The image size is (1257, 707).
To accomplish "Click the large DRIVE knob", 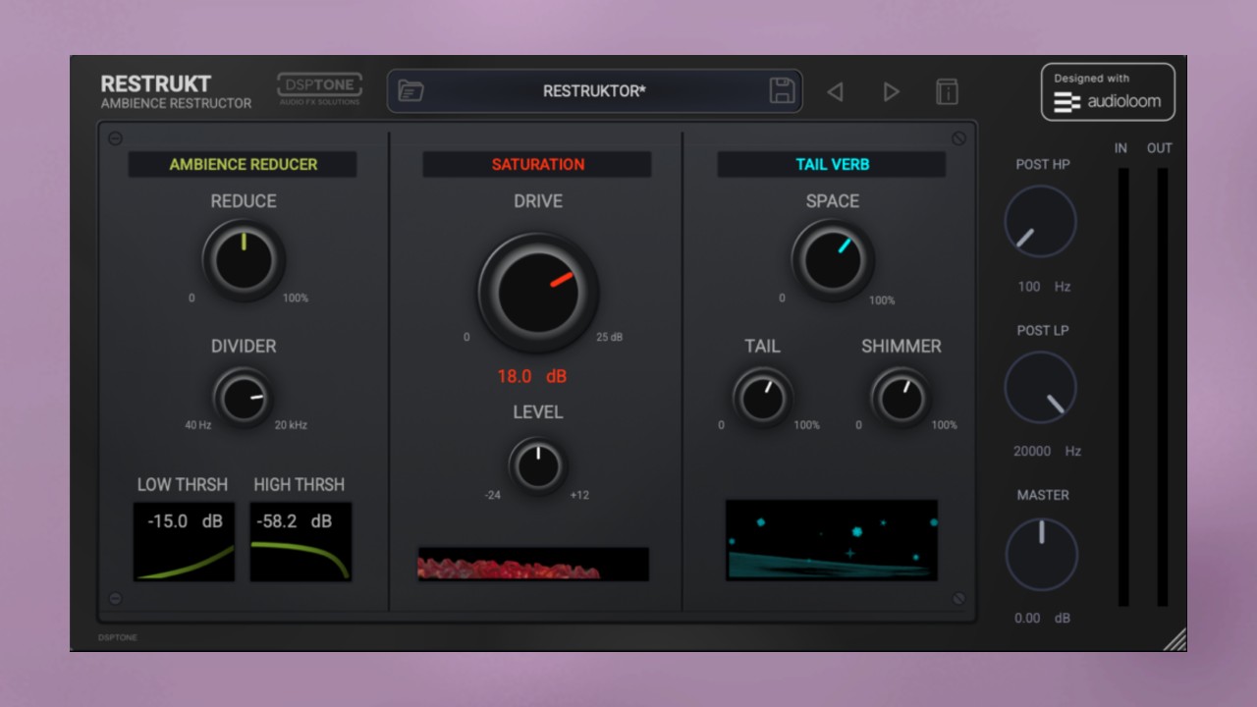I will click(538, 293).
